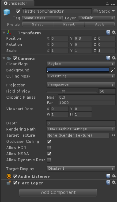Open the Inspector panel options menu icon
This screenshot has height=202, width=117.
click(113, 4)
